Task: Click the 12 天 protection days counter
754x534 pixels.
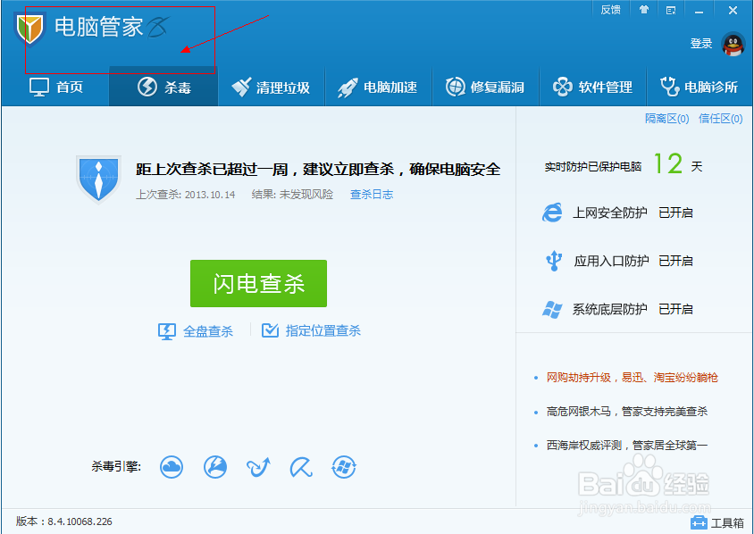Action: click(678, 164)
